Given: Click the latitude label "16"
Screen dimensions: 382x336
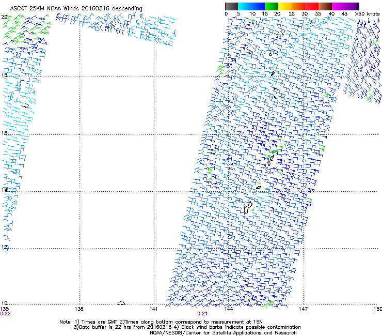Looking at the screenshot, I should click(4, 133).
